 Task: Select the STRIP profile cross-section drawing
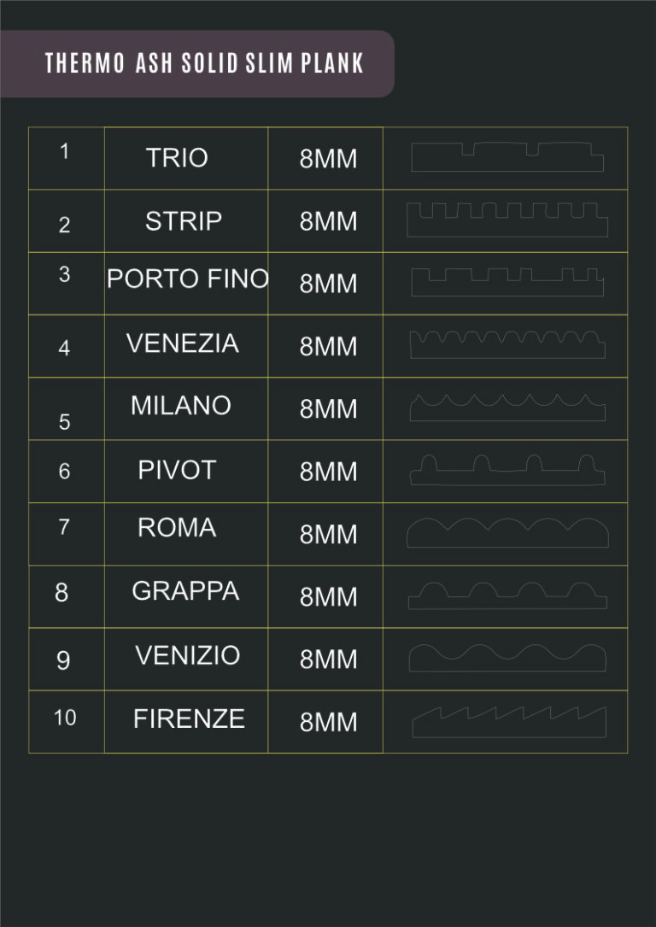507,220
